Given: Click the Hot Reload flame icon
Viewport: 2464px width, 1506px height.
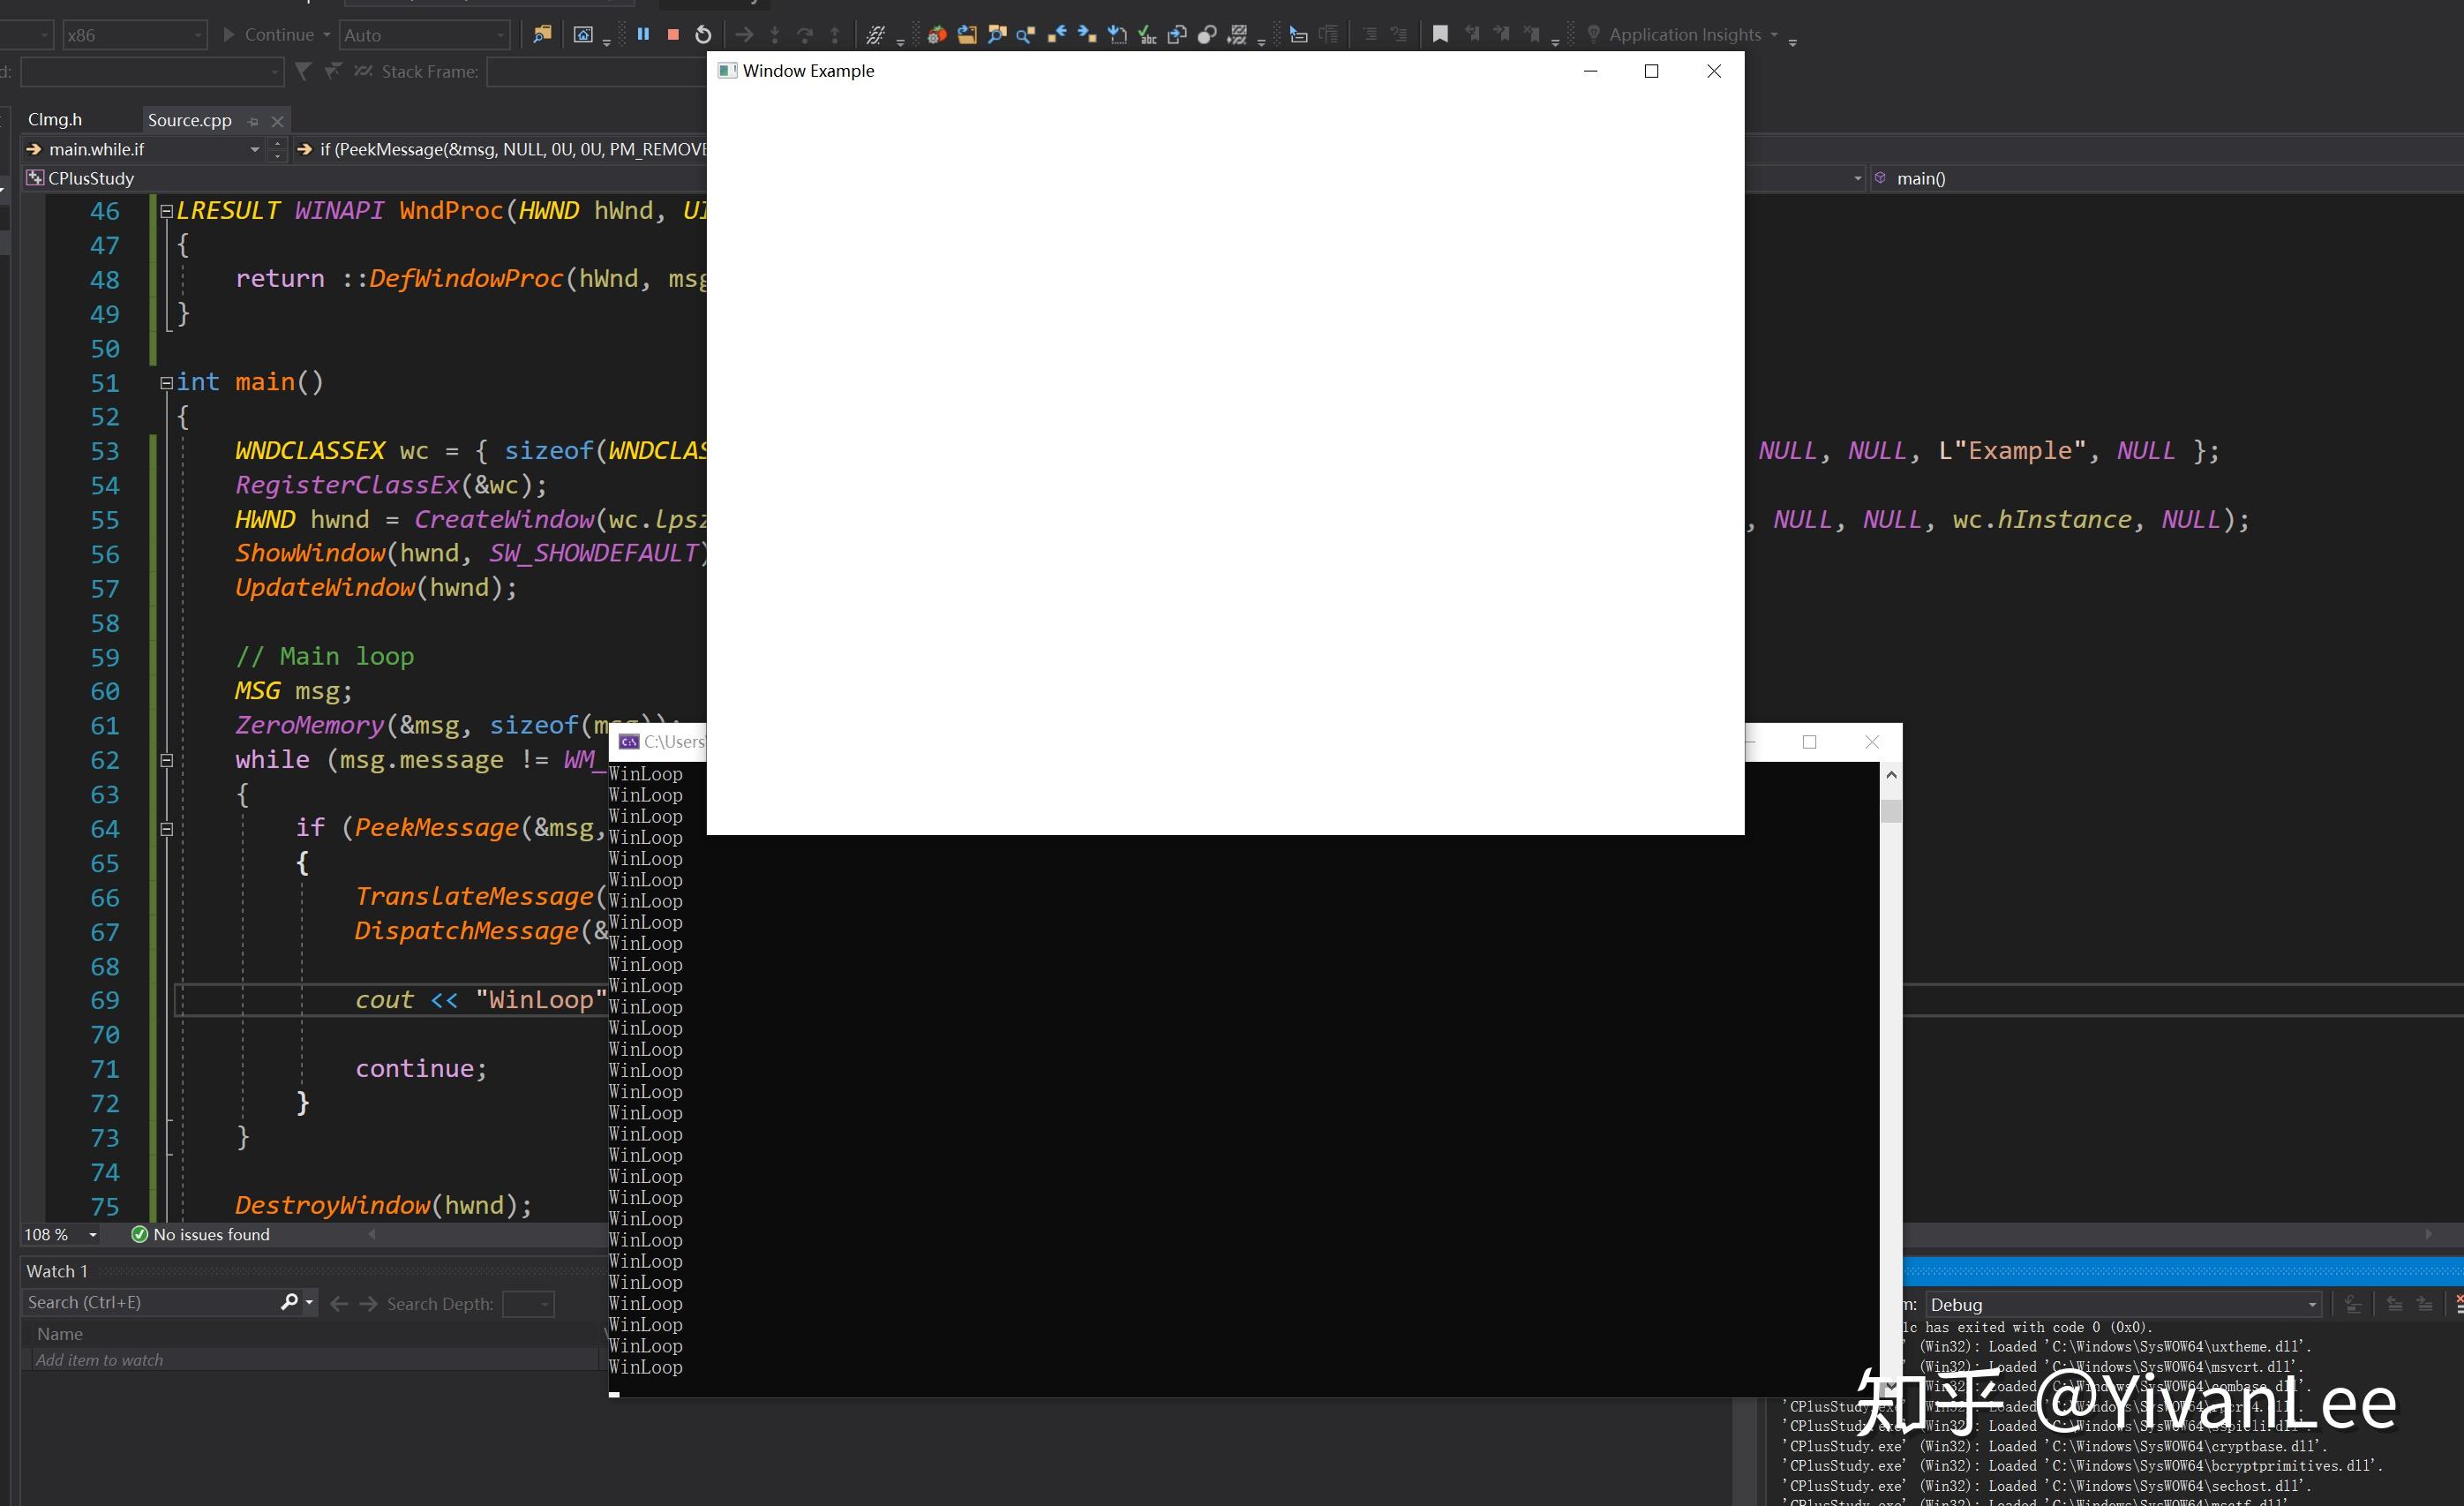Looking at the screenshot, I should [x=936, y=35].
